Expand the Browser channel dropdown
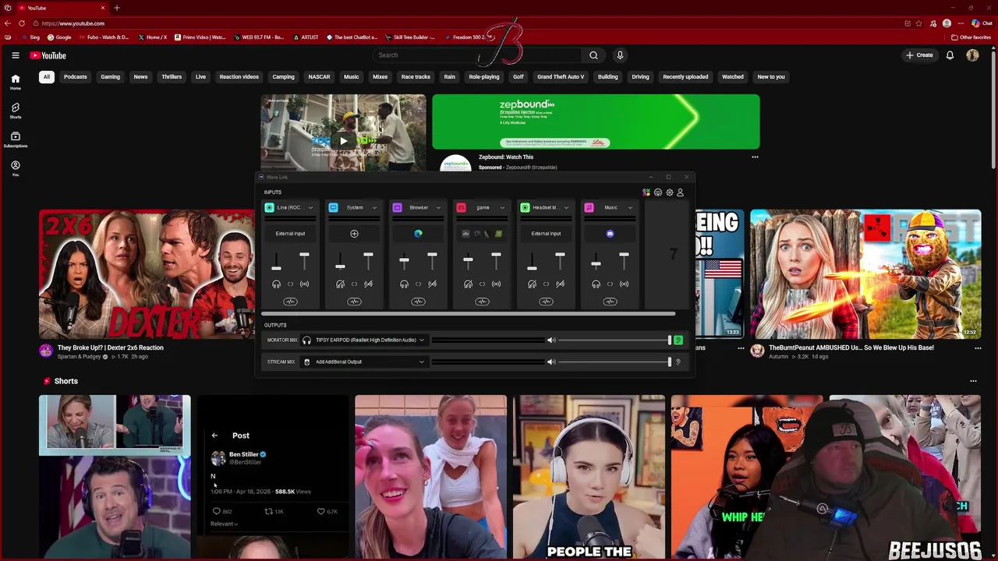This screenshot has height=561, width=998. pyautogui.click(x=438, y=207)
